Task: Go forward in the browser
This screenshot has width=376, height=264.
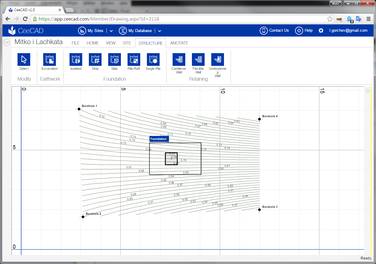Action: pyautogui.click(x=17, y=19)
